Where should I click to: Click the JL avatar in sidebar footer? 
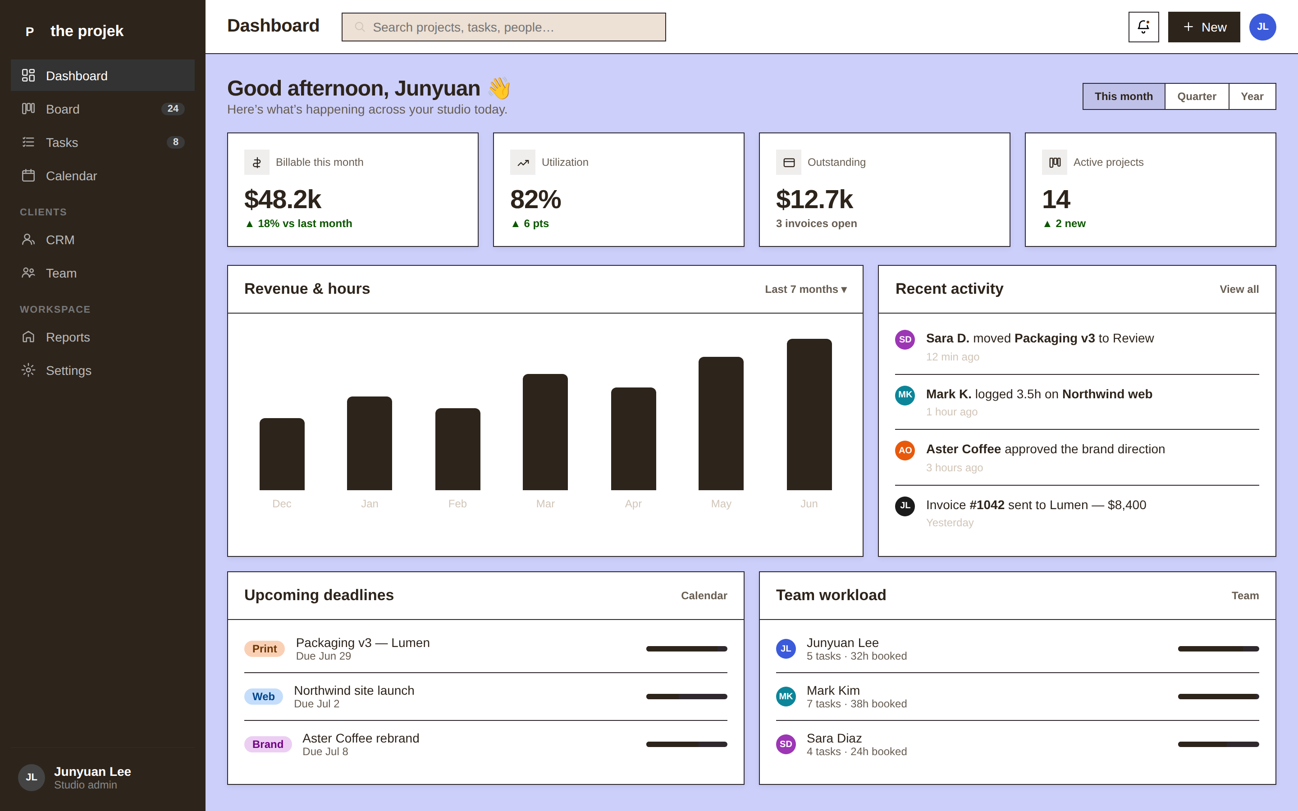click(32, 778)
